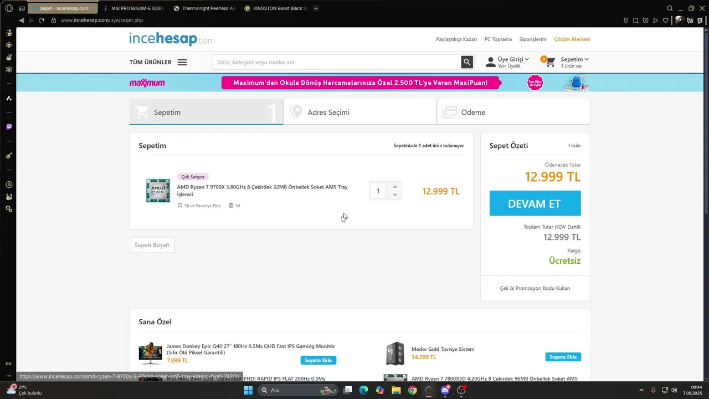
Task: Open the tab search magnifier icon
Action: (670, 8)
